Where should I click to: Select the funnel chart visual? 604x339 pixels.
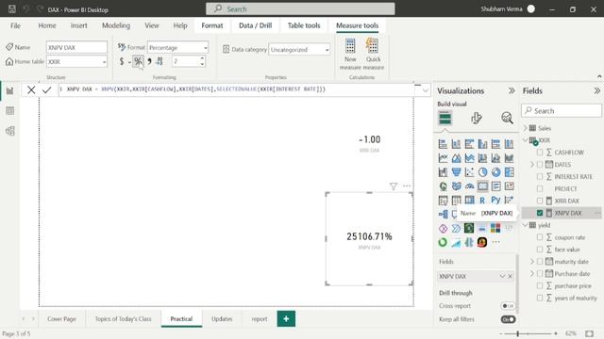456,172
